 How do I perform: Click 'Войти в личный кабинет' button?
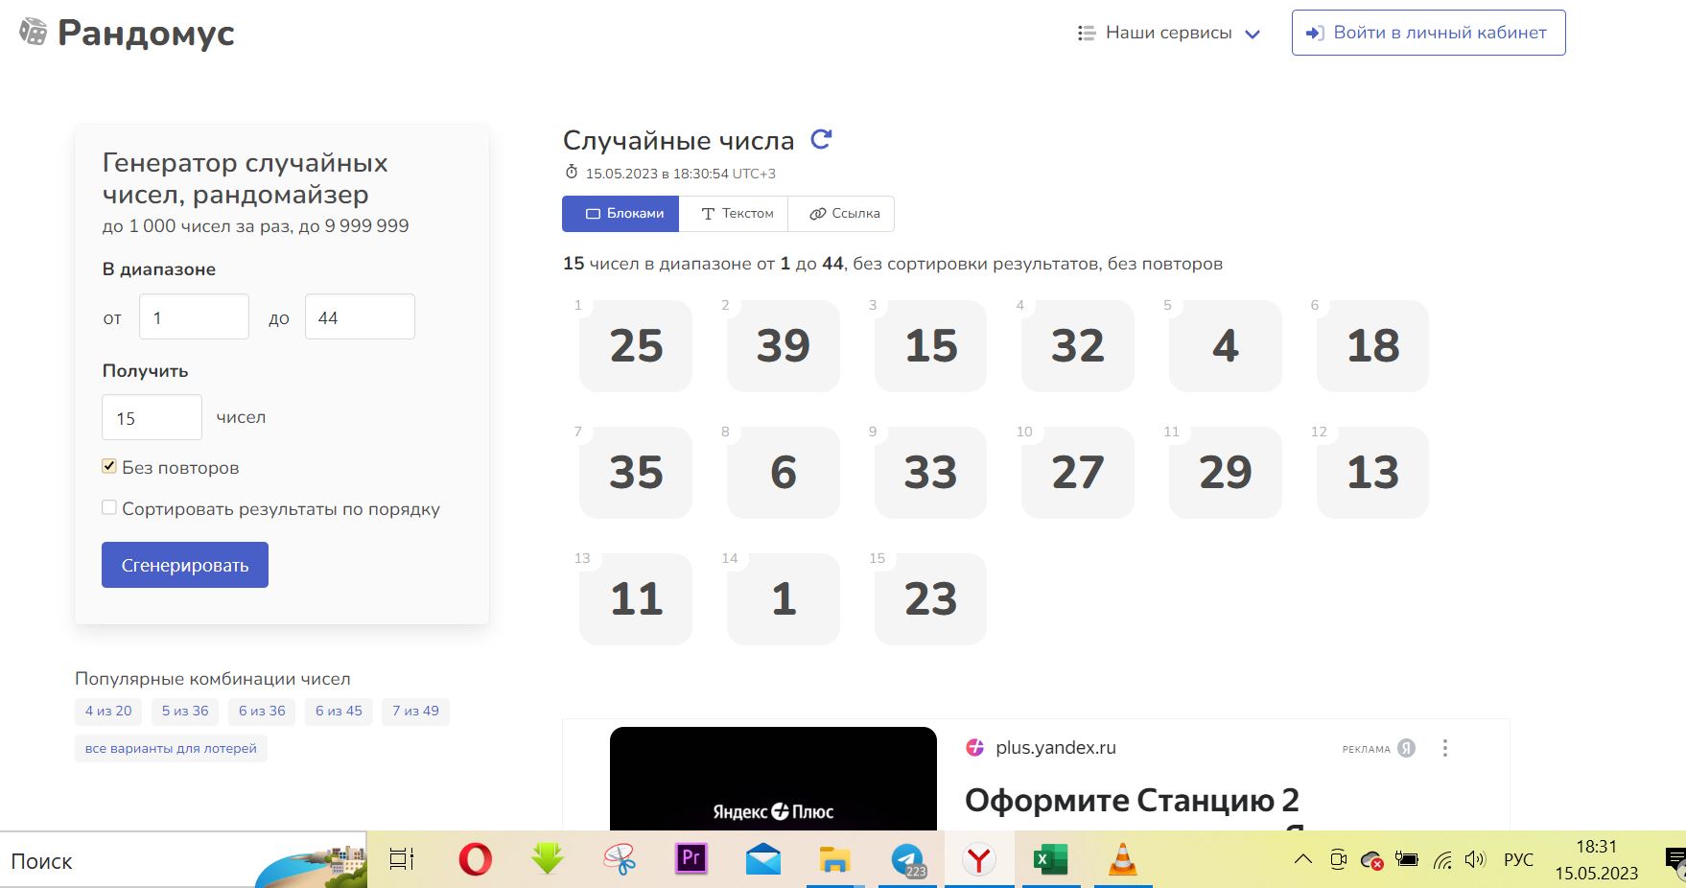tap(1428, 33)
